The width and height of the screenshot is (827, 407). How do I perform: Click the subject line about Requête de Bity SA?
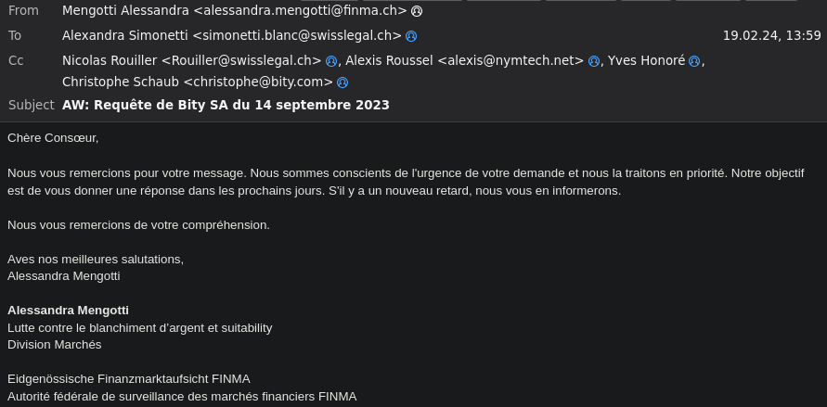226,105
